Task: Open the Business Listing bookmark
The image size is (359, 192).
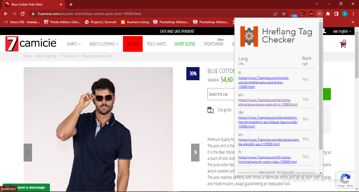Action: [135, 22]
